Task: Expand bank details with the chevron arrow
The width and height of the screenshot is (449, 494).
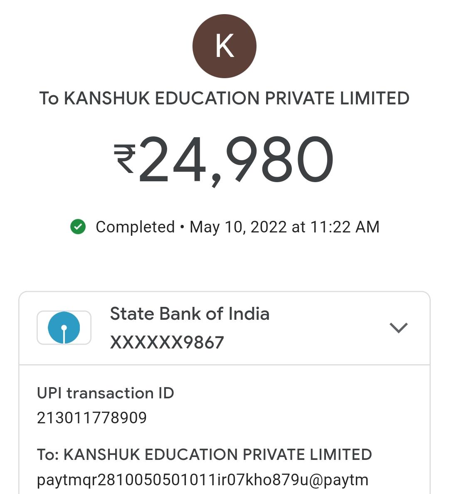Action: [398, 328]
